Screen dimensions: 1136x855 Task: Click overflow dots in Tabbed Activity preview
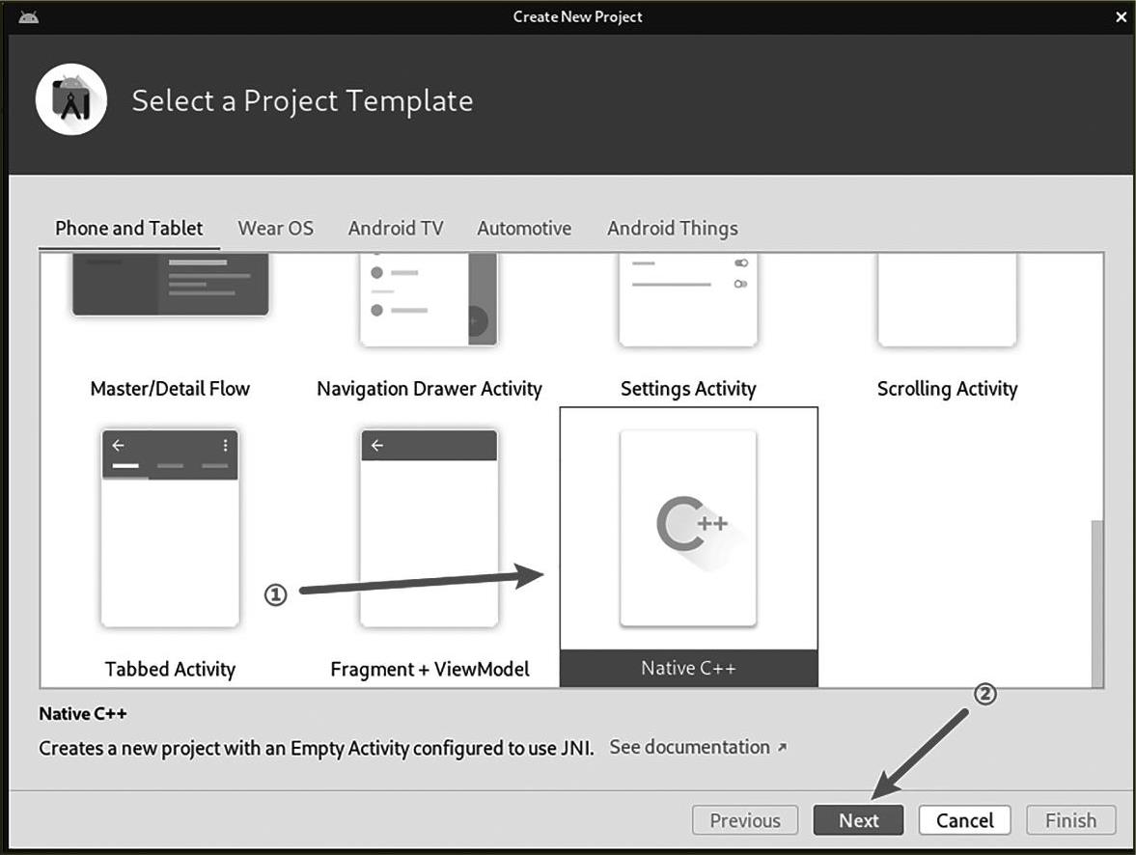(225, 446)
